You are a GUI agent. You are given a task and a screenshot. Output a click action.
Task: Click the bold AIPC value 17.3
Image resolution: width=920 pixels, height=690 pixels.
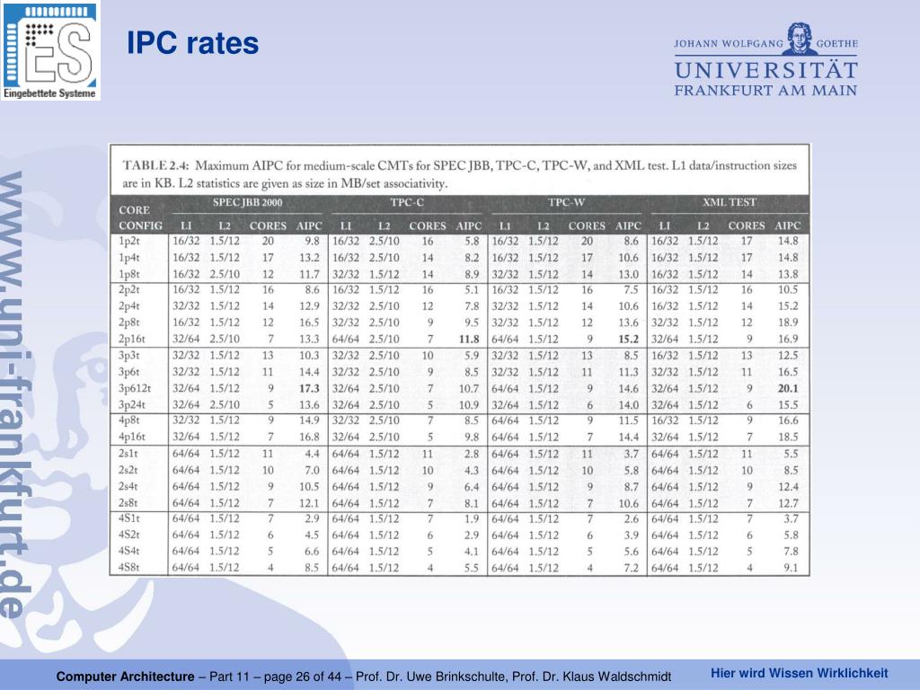pyautogui.click(x=309, y=388)
